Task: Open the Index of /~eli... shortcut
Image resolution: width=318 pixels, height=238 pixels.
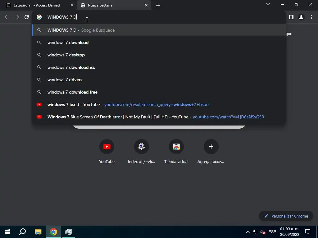Action: [x=141, y=151]
